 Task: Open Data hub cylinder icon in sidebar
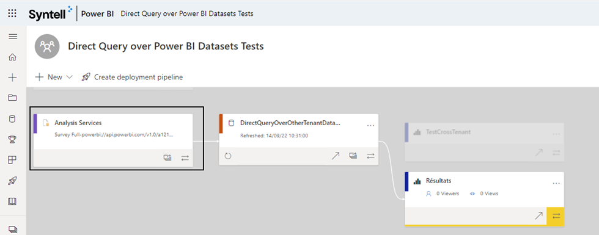pos(13,118)
